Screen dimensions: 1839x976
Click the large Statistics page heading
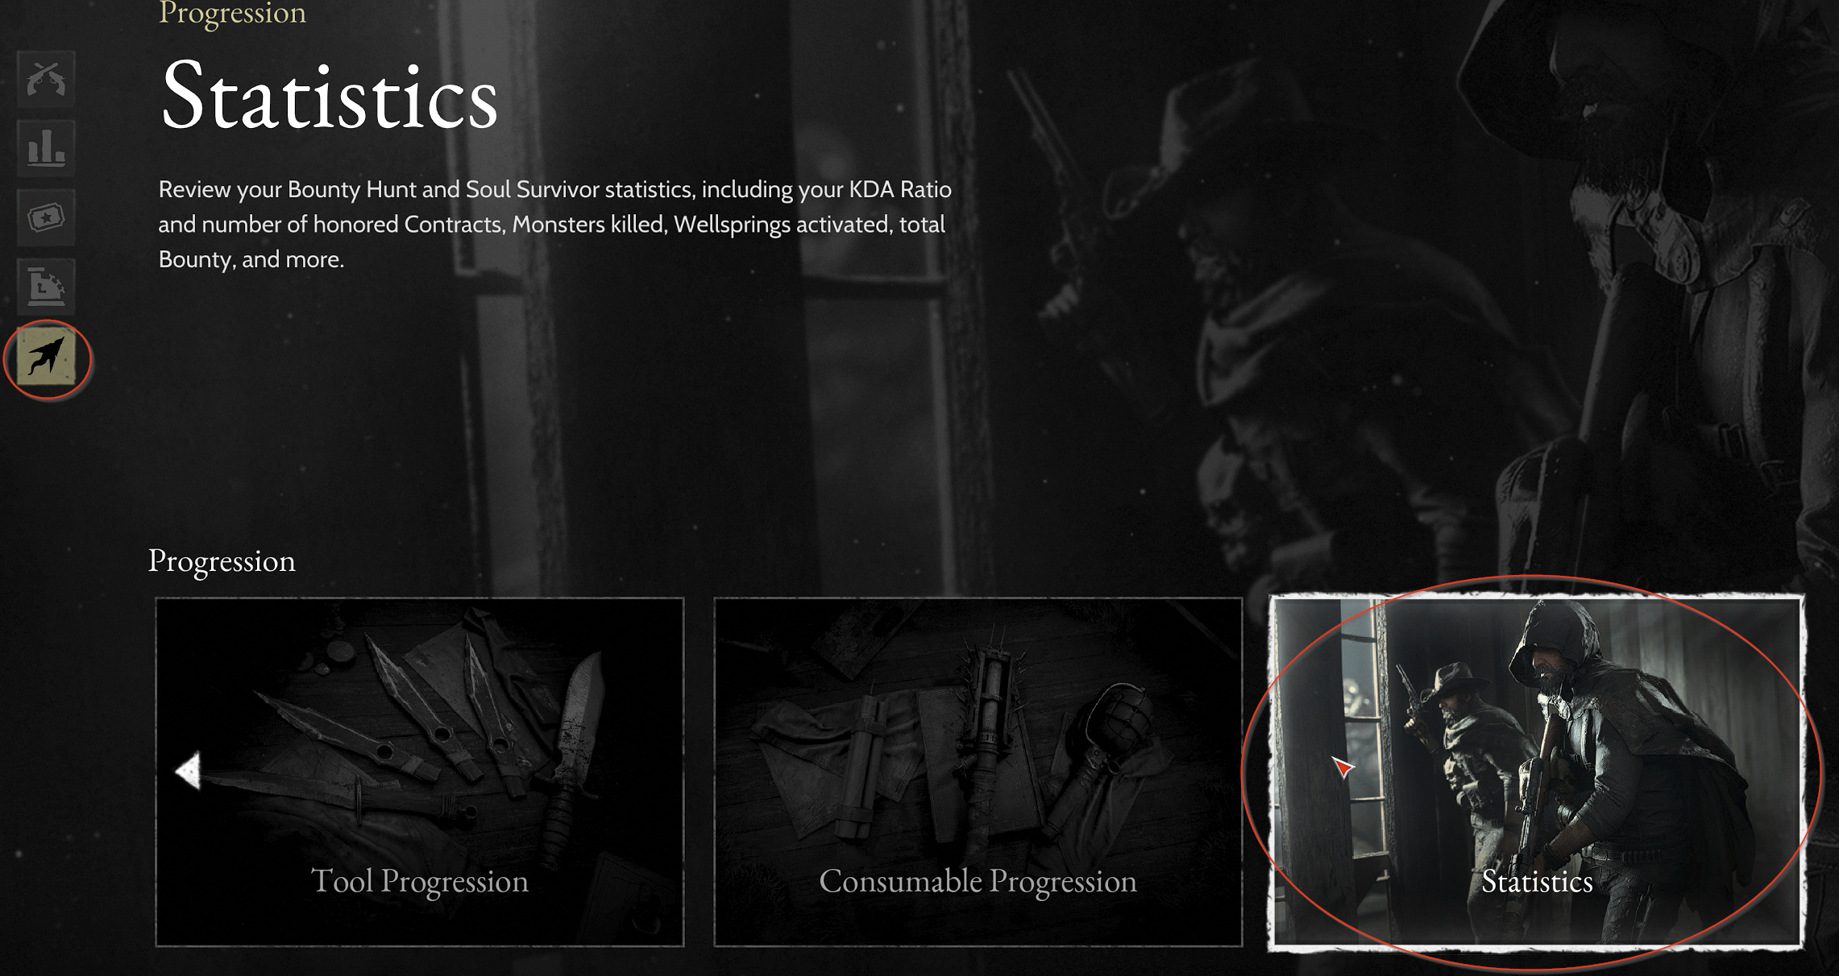pyautogui.click(x=329, y=96)
